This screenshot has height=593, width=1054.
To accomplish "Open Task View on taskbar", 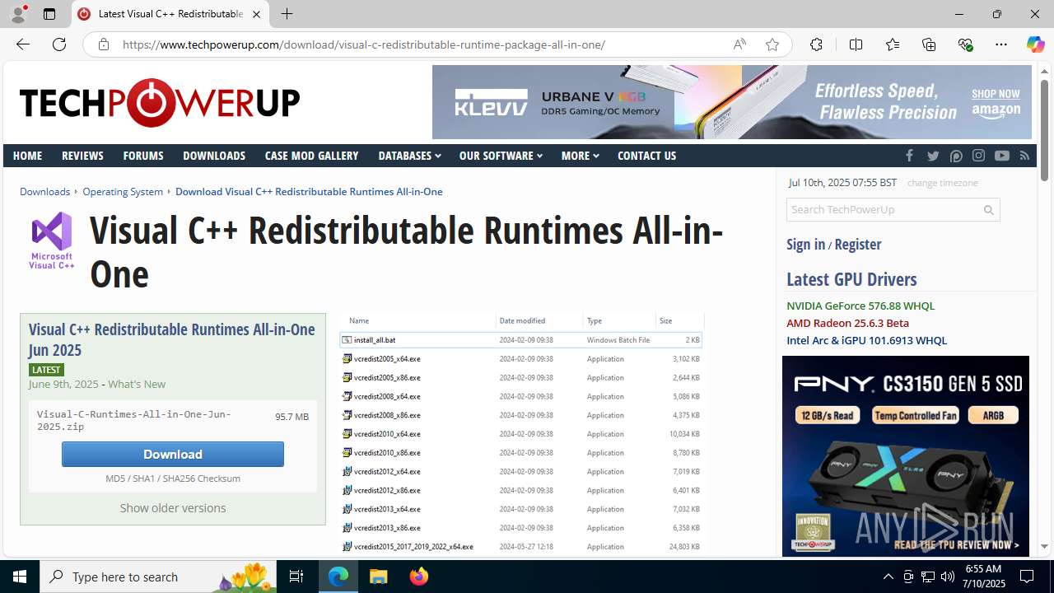I will (x=296, y=577).
